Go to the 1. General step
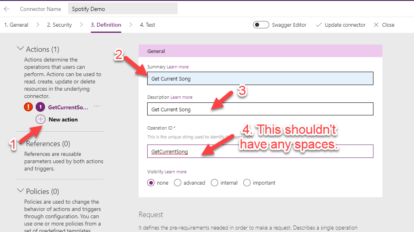The image size is (414, 232). click(16, 25)
